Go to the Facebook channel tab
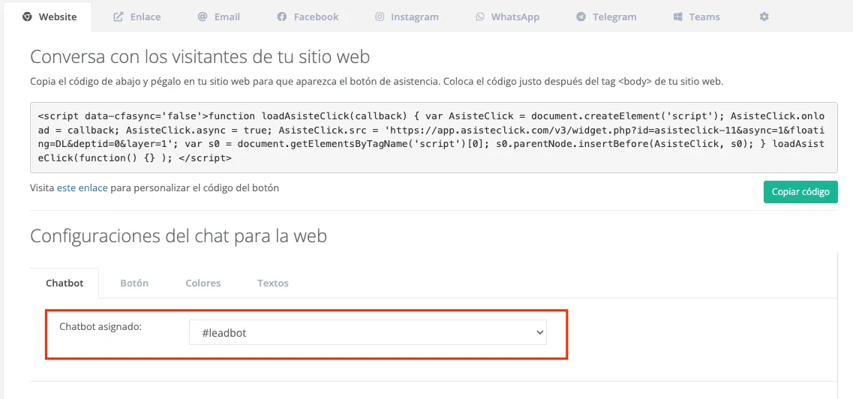The height and width of the screenshot is (399, 853). (308, 16)
